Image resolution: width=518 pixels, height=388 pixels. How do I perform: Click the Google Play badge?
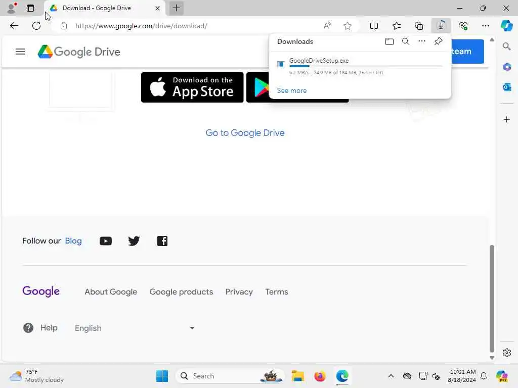[x=258, y=87]
